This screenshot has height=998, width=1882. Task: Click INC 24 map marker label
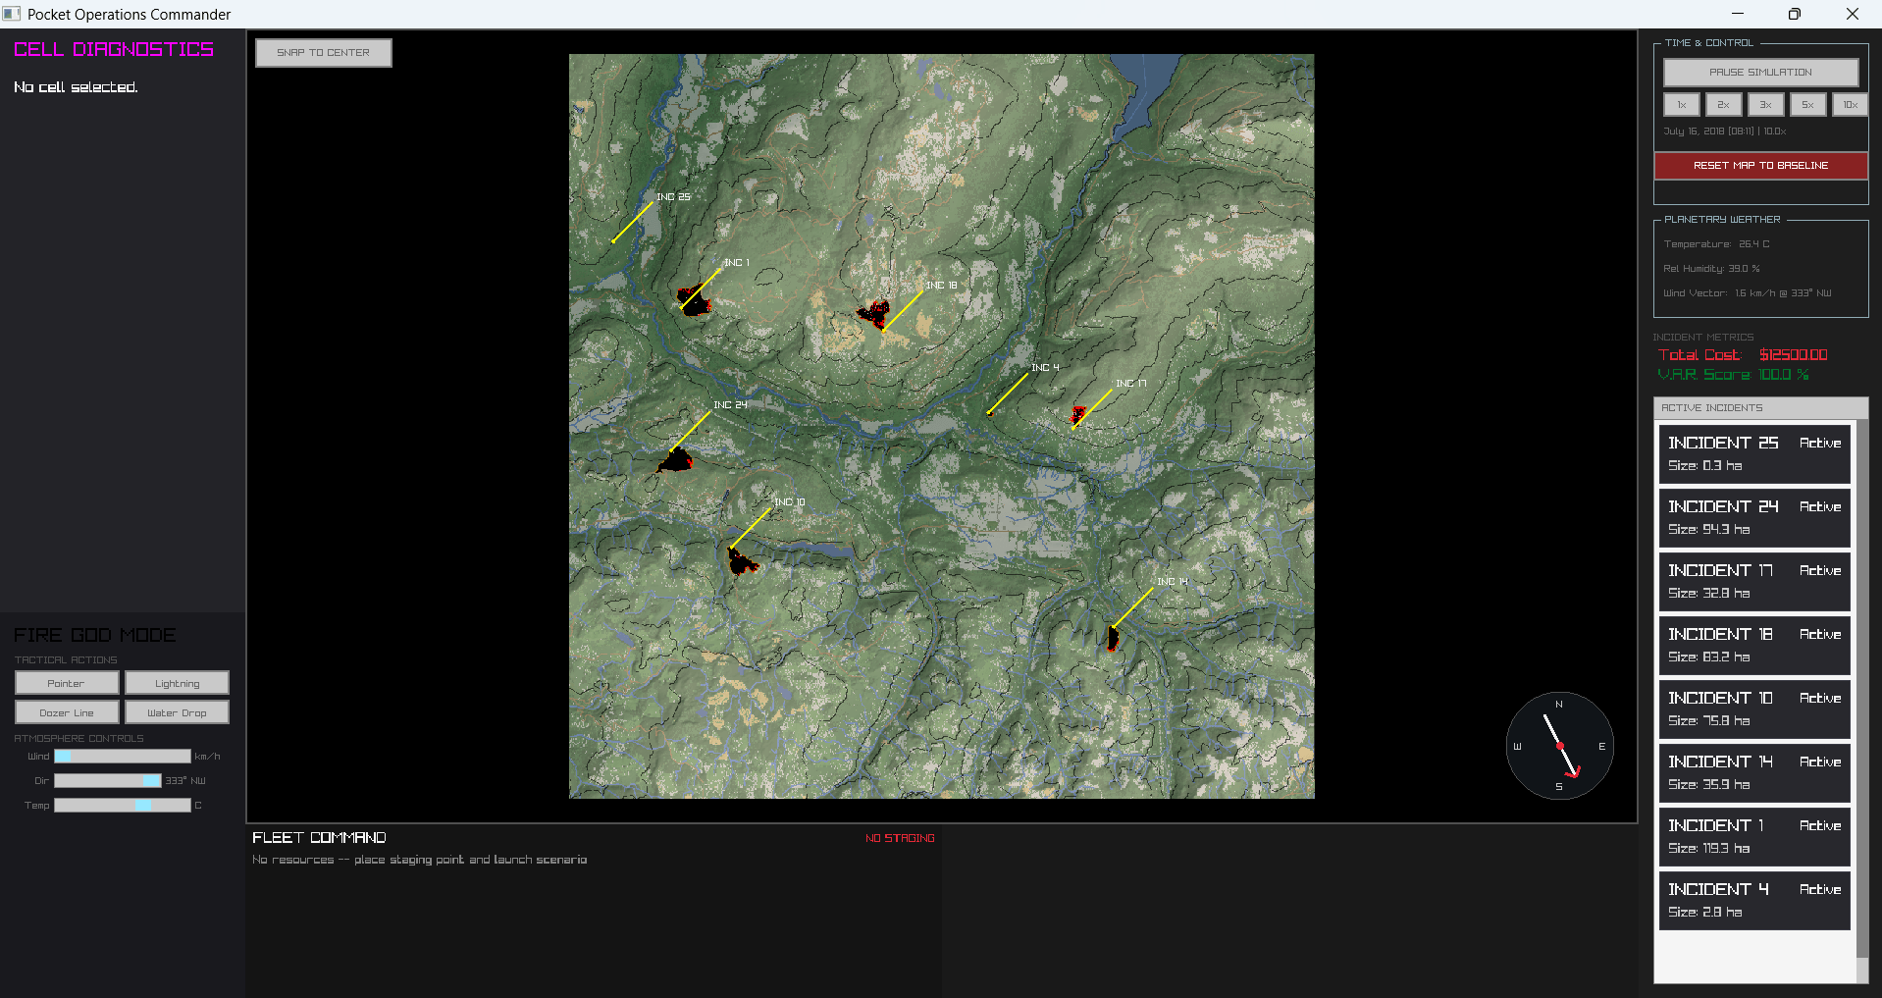tap(730, 405)
